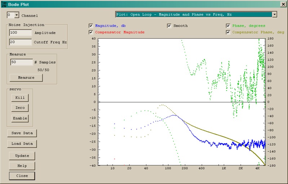Viewport: 288px width, 184px height.
Task: Click the servo Enable button
Action: click(20, 118)
